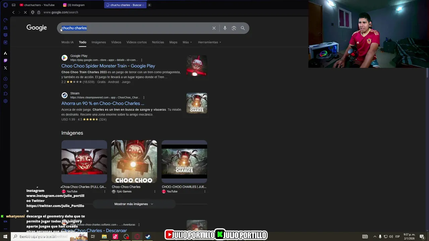Open the TikTok taskbar app
The image size is (429, 241).
(x=115, y=237)
